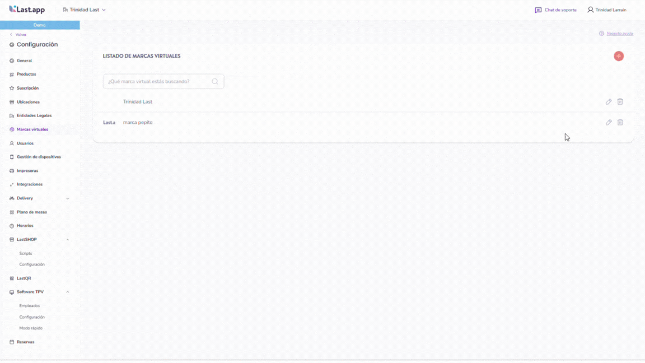
Task: Focus the virtual brand search field
Action: [157, 81]
